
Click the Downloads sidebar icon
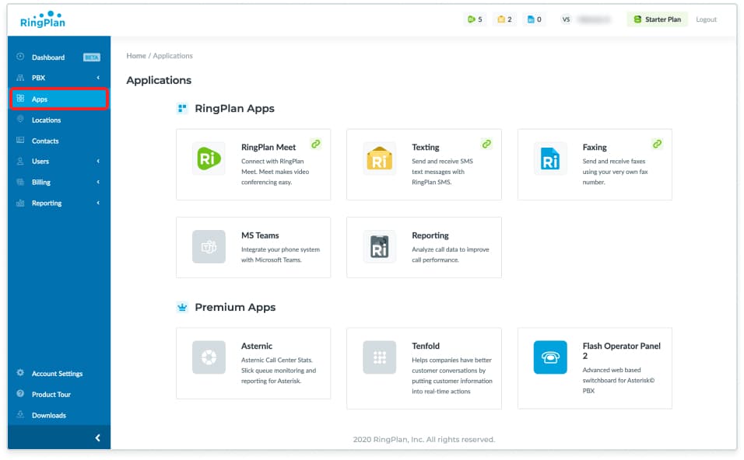[20, 414]
